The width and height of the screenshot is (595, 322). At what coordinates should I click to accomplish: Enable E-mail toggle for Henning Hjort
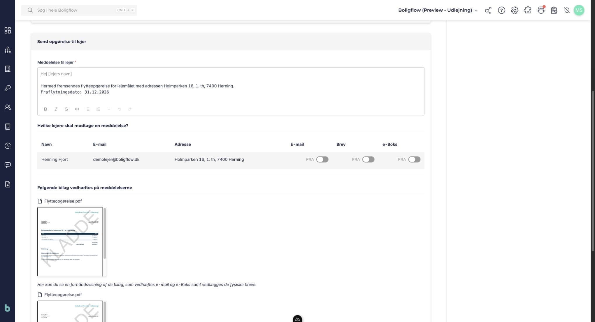click(x=322, y=159)
